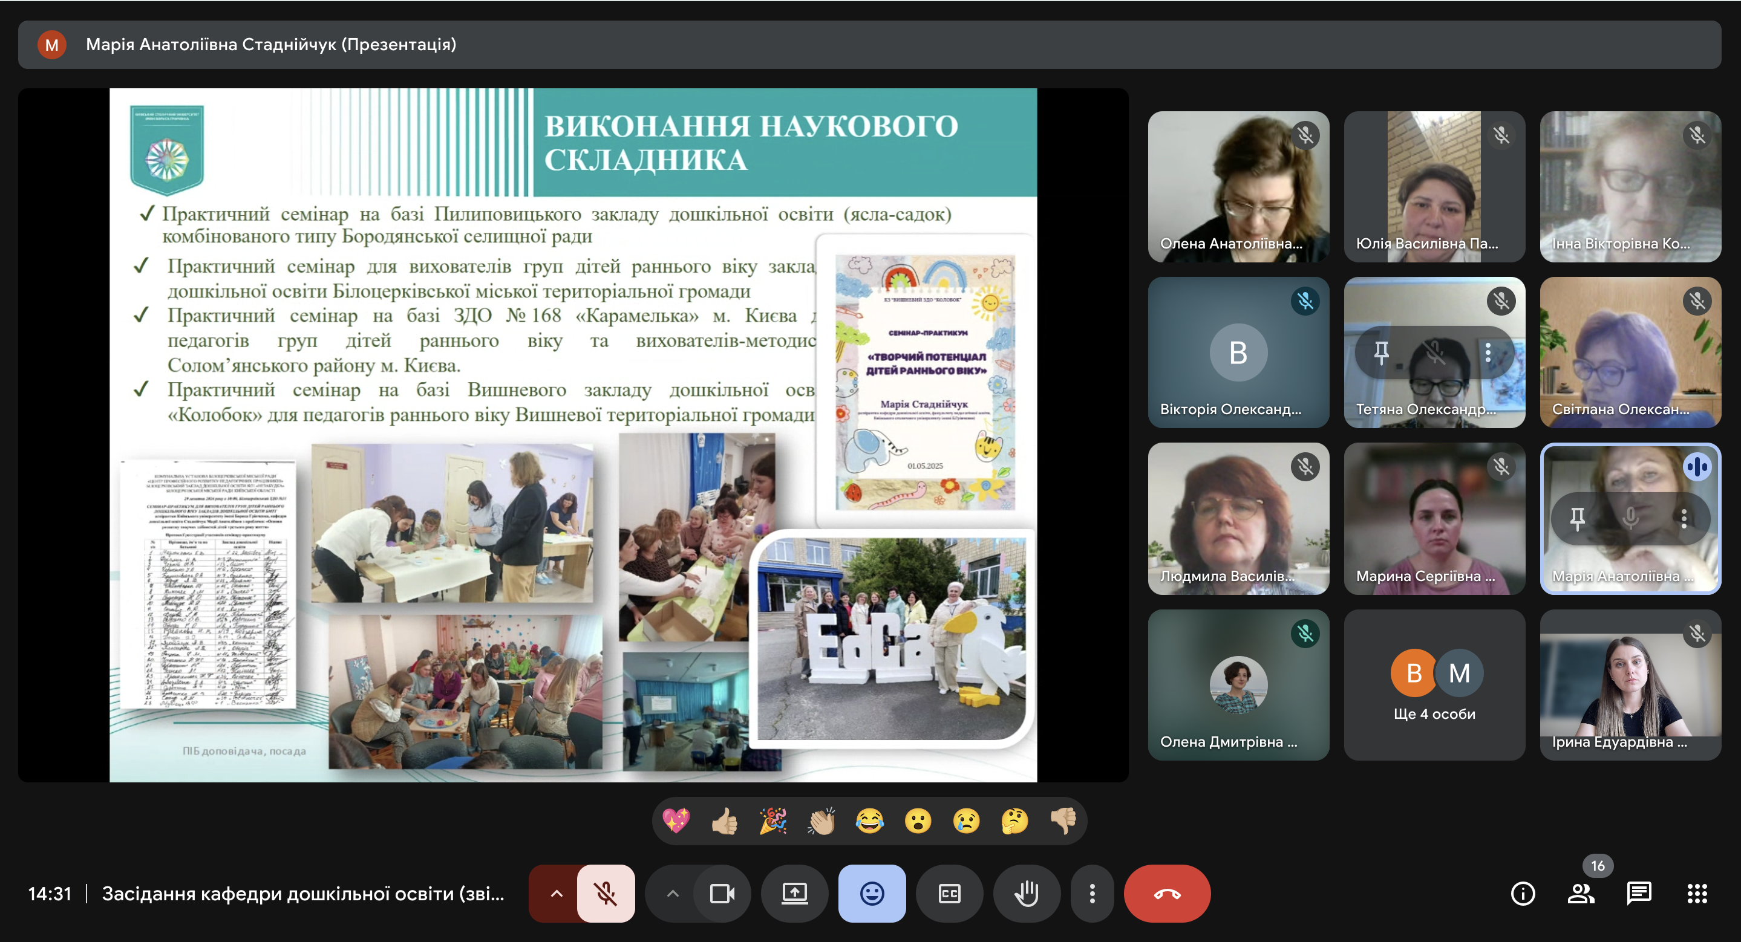Open meeting details info icon

[x=1522, y=894]
